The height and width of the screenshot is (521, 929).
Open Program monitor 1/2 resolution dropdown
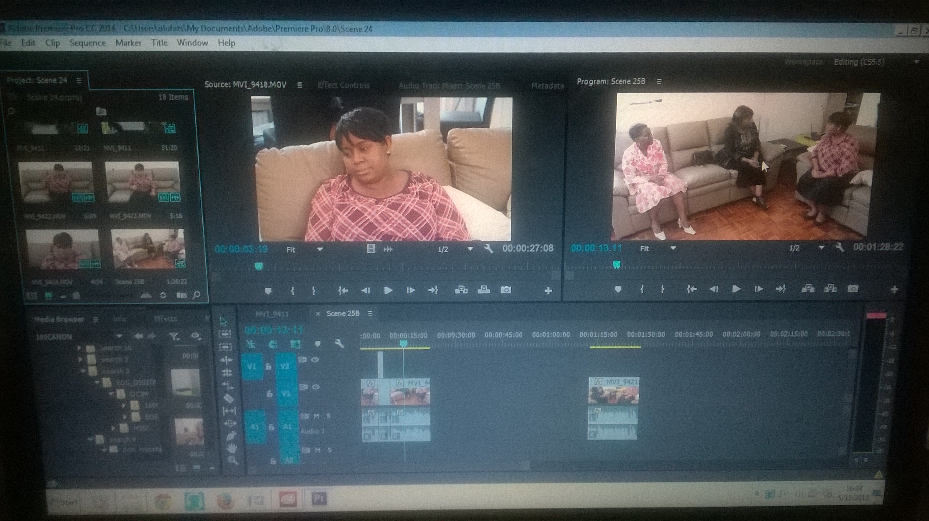tap(821, 248)
